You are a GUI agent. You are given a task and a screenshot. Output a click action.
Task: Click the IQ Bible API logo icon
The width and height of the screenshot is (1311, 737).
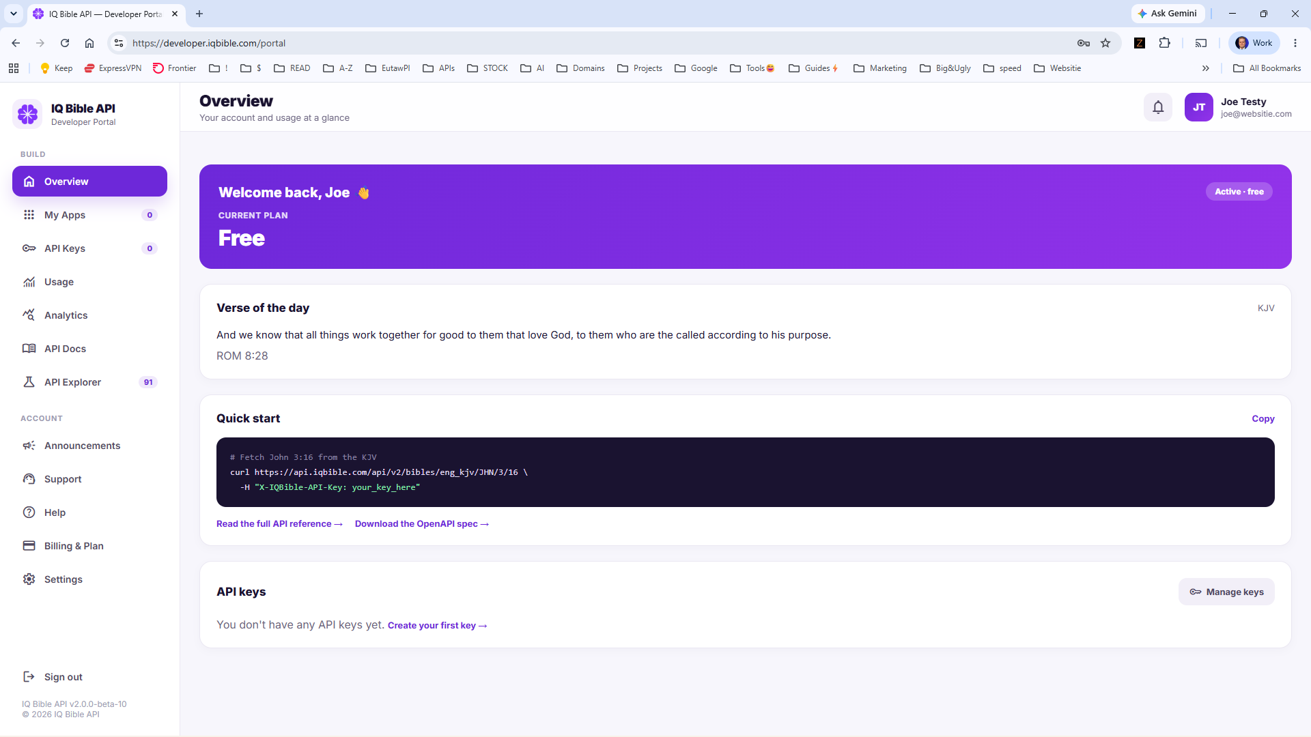28,114
